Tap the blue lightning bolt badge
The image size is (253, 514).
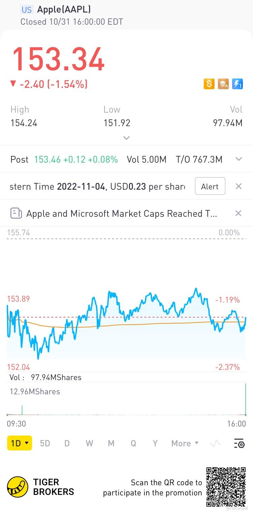point(237,84)
